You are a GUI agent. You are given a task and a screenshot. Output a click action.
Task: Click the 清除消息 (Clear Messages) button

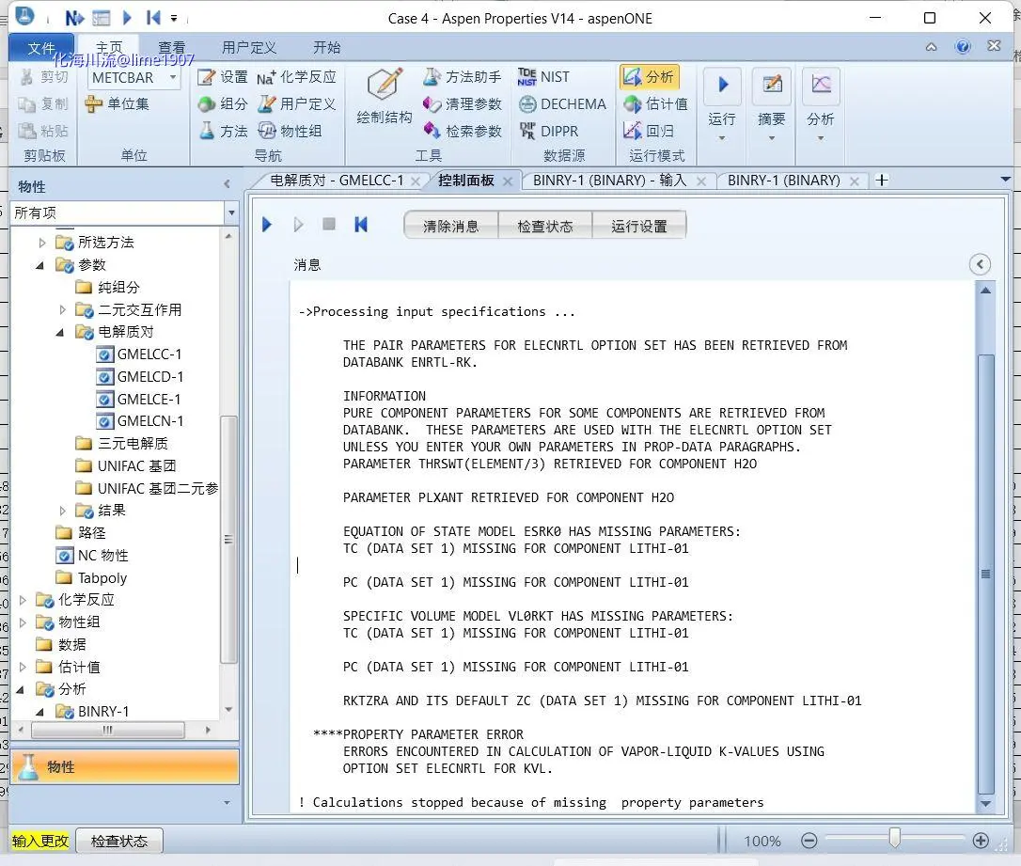[450, 226]
